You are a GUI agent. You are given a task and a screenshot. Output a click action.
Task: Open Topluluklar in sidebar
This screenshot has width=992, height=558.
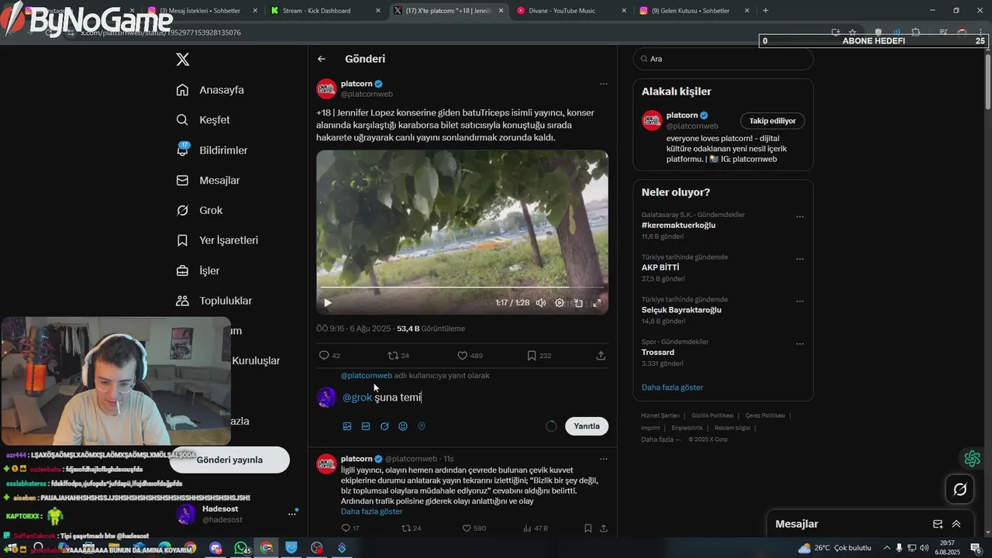214,301
